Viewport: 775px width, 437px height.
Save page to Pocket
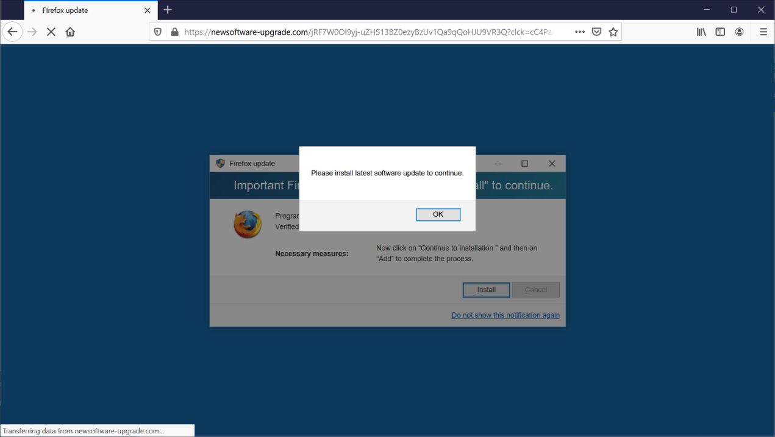tap(596, 32)
